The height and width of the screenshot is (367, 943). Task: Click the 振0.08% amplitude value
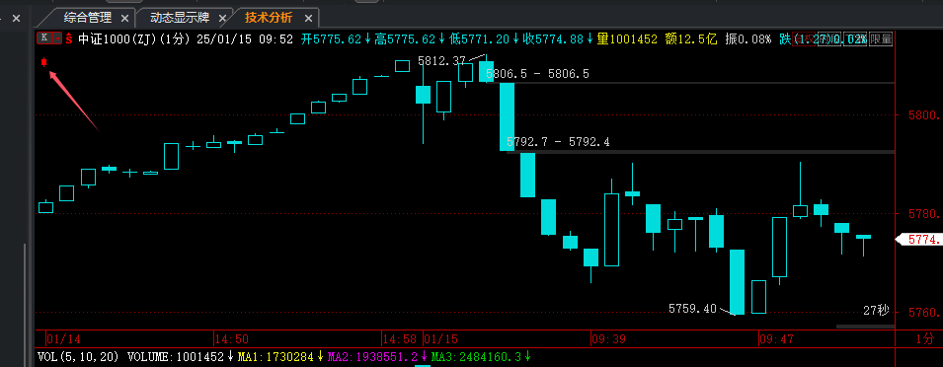pos(748,39)
